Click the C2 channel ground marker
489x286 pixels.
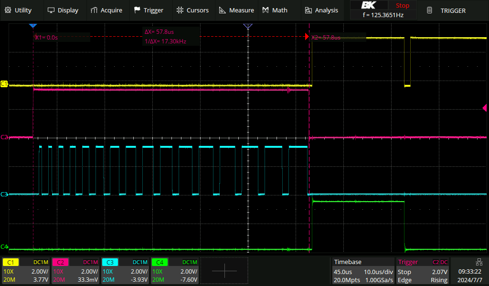pyautogui.click(x=4, y=137)
